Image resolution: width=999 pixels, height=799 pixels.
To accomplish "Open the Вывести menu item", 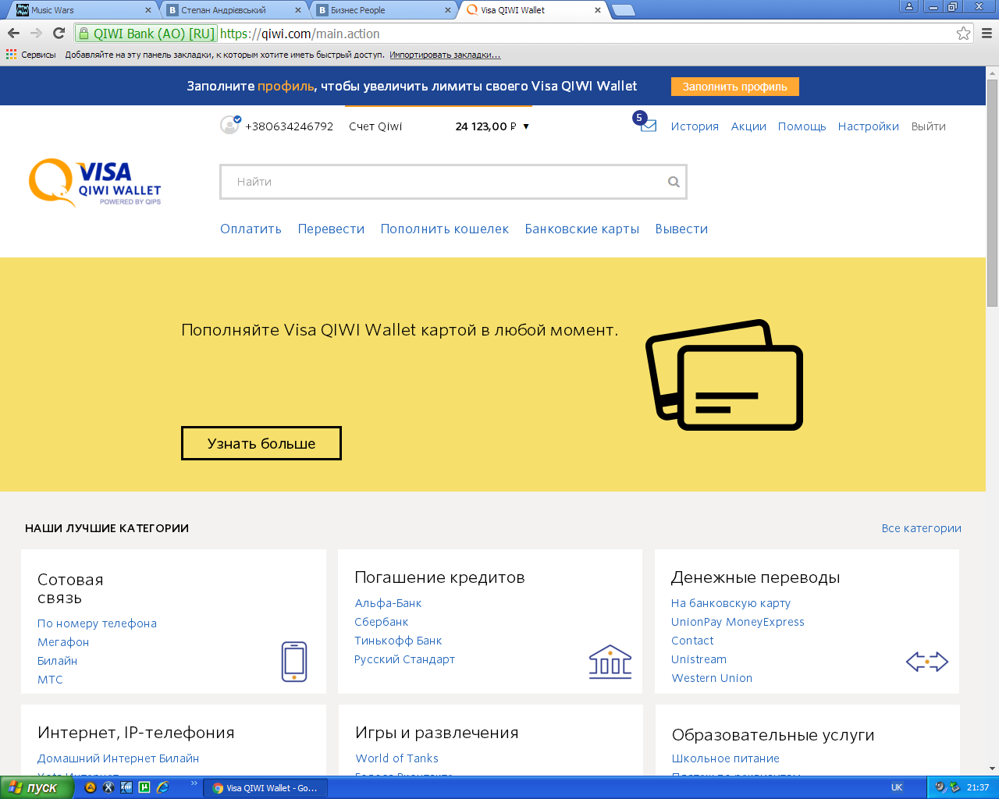I will pyautogui.click(x=681, y=229).
